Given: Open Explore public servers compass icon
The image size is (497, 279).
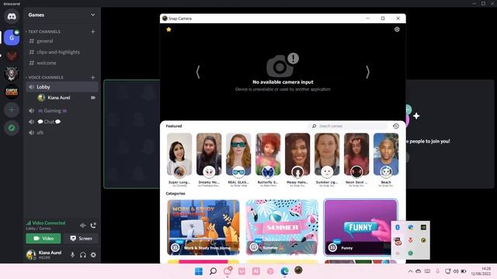Looking at the screenshot, I should coord(12,128).
